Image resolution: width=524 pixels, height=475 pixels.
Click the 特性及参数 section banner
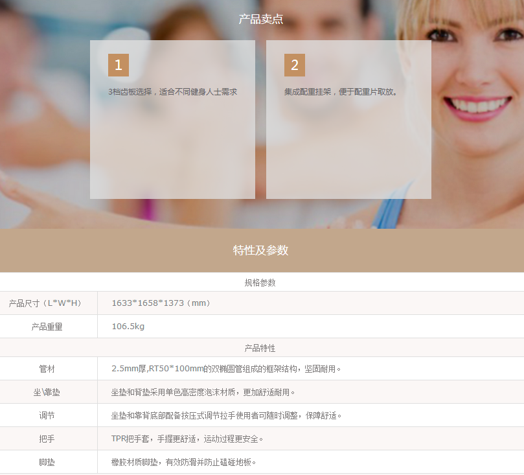pos(261,250)
